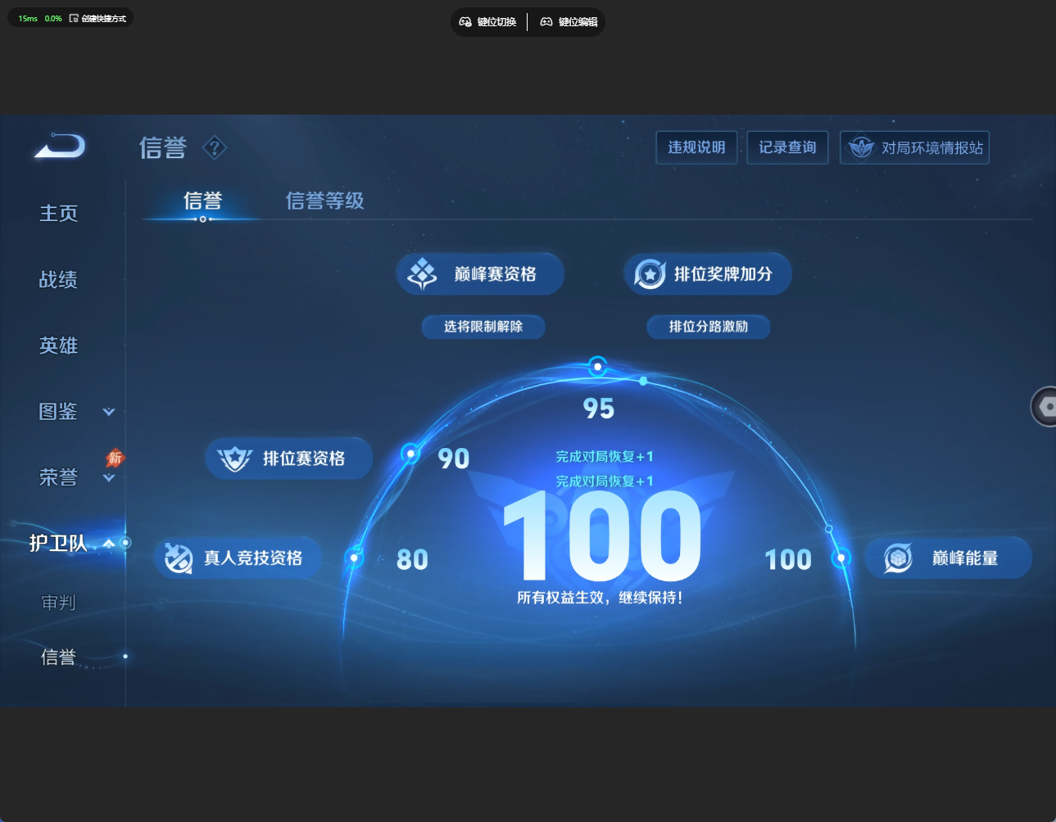Click the 违规说明 button
This screenshot has height=822, width=1056.
696,147
